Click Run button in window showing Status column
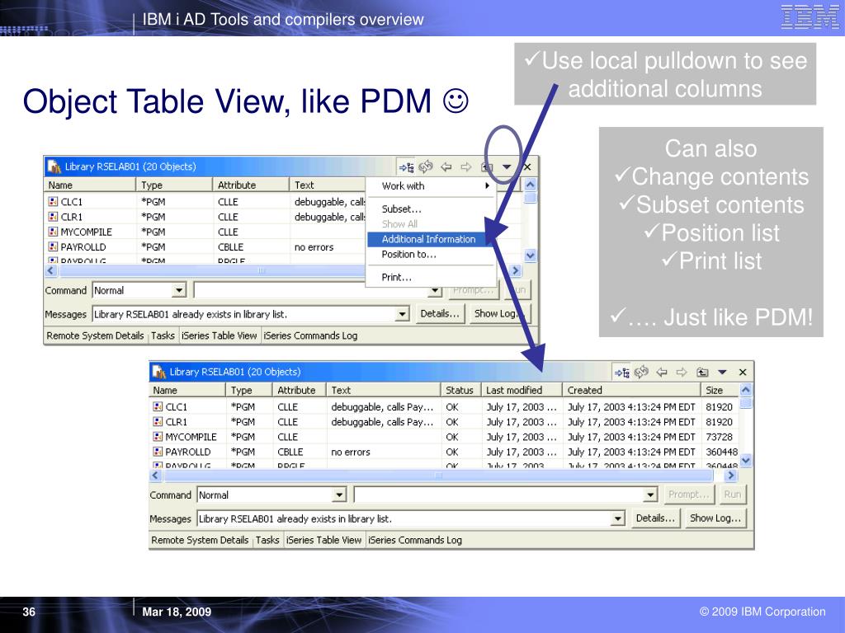The height and width of the screenshot is (633, 845). point(733,495)
